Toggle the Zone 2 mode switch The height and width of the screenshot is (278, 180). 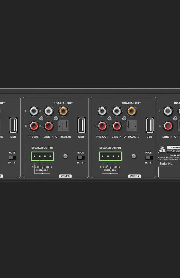12,158
